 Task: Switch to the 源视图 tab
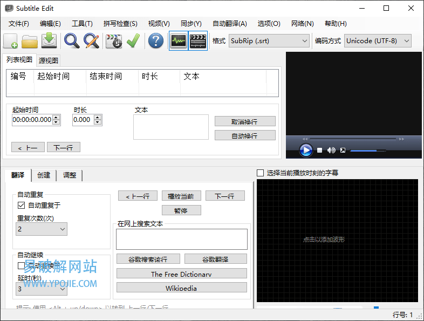(x=49, y=60)
